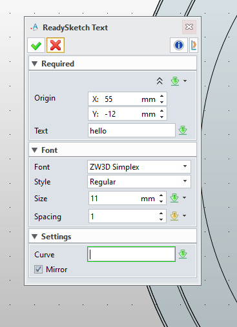The width and height of the screenshot is (237, 327).
Task: Click the green Curve pick icon
Action: click(183, 254)
